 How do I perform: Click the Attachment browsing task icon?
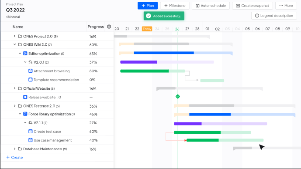click(30, 71)
